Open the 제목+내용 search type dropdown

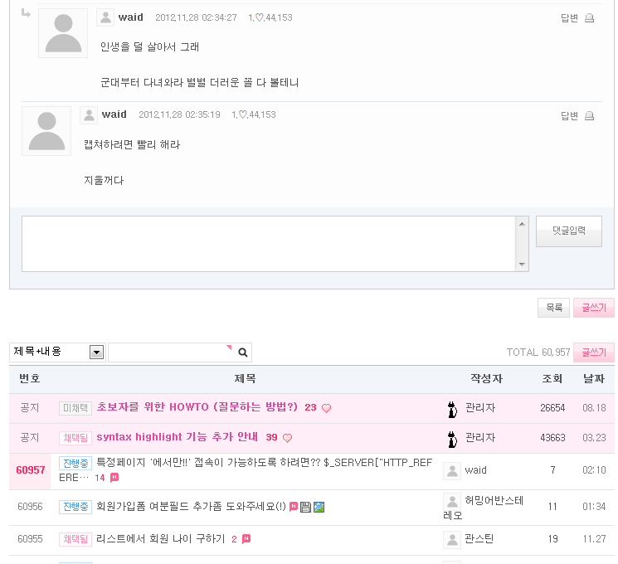point(96,352)
